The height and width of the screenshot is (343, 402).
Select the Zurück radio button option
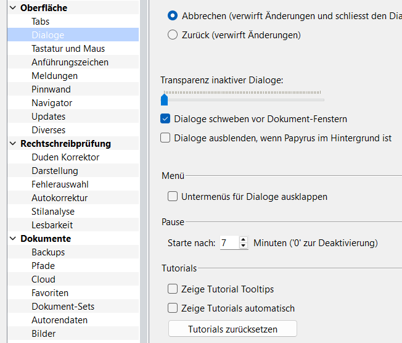[173, 35]
